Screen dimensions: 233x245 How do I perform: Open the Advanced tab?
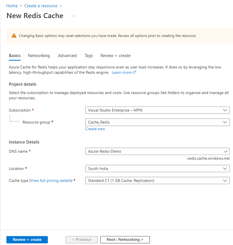point(67,56)
